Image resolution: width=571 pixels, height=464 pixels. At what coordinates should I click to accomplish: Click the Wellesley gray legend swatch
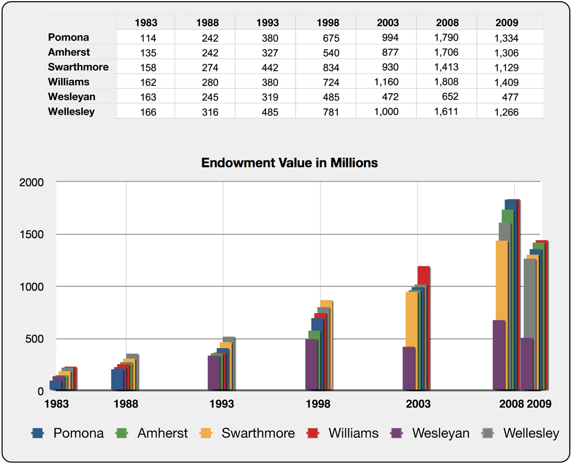(487, 433)
